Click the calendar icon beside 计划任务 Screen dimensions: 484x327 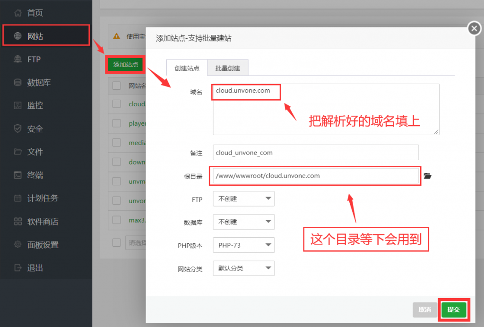click(x=18, y=198)
